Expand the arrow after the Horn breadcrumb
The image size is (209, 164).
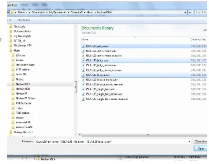(95, 13)
